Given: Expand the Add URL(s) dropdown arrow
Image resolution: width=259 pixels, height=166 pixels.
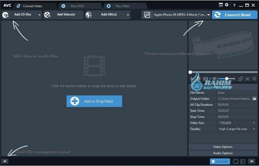Looking at the screenshot, I should [x=128, y=15].
